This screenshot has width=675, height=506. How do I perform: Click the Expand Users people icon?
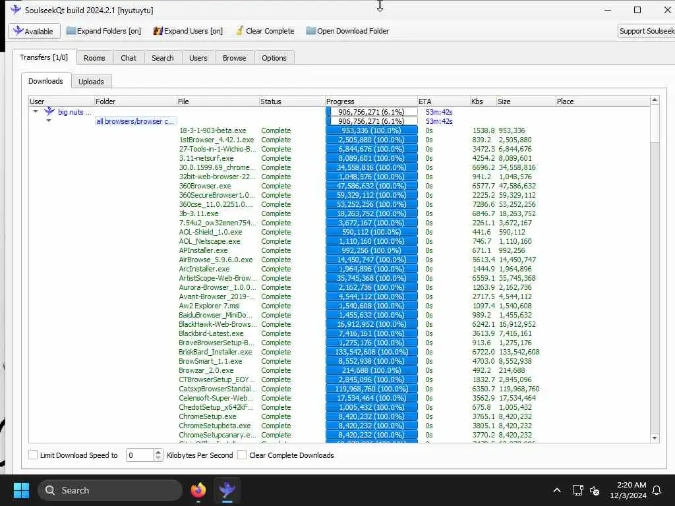158,31
